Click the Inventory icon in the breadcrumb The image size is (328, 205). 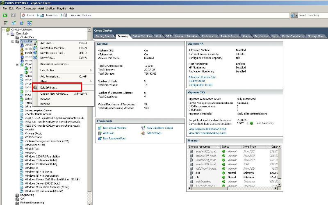(x=42, y=15)
